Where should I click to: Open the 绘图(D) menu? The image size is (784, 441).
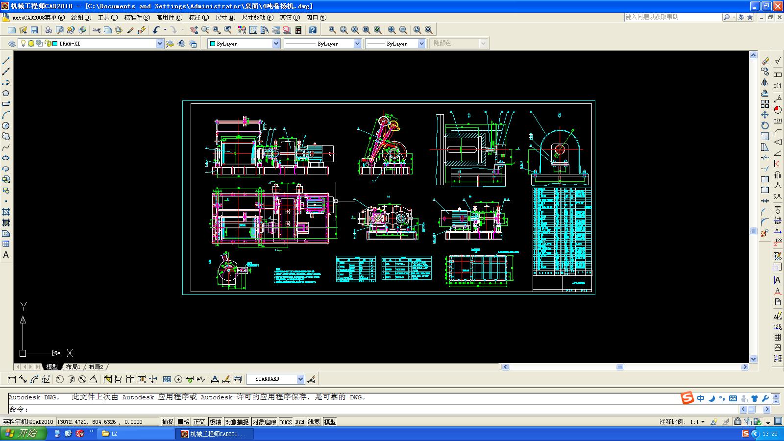(x=81, y=18)
